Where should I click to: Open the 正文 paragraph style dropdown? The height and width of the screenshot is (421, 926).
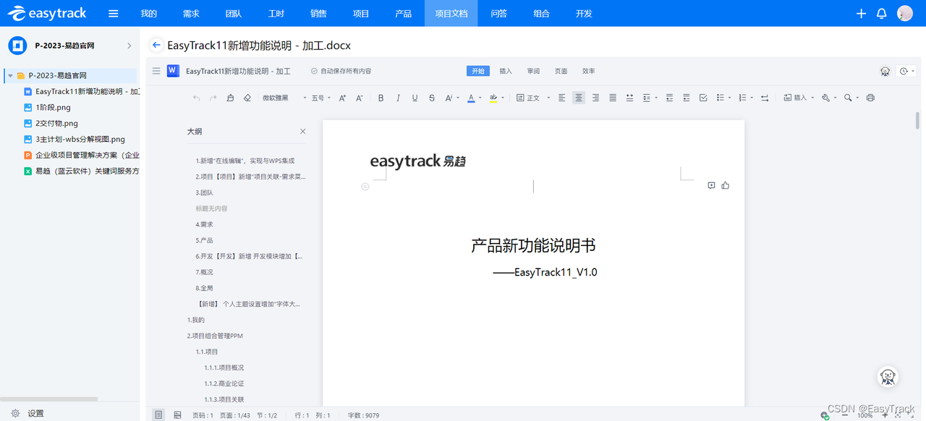(x=533, y=98)
